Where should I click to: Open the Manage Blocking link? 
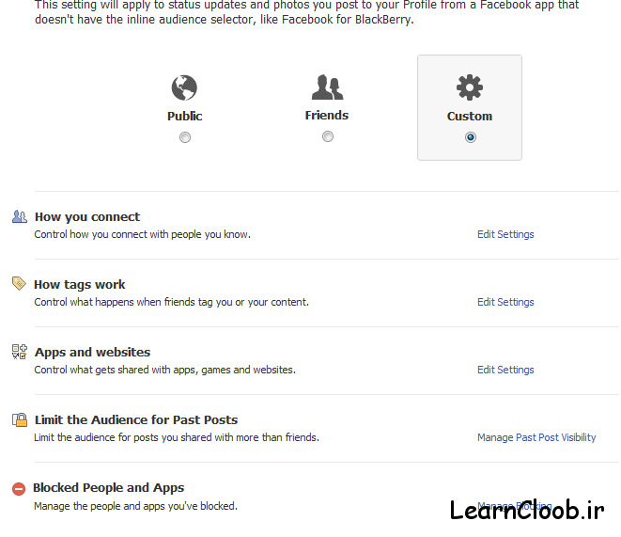pos(515,506)
